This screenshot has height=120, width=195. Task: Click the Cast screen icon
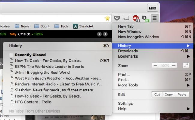(126, 18)
